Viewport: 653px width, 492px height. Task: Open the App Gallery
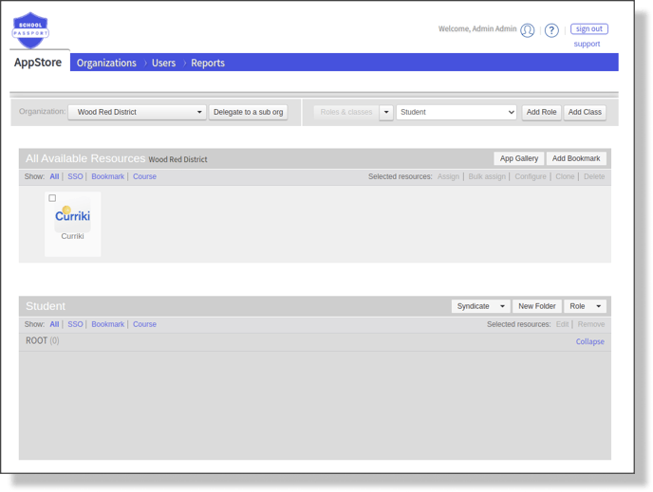[x=519, y=158]
